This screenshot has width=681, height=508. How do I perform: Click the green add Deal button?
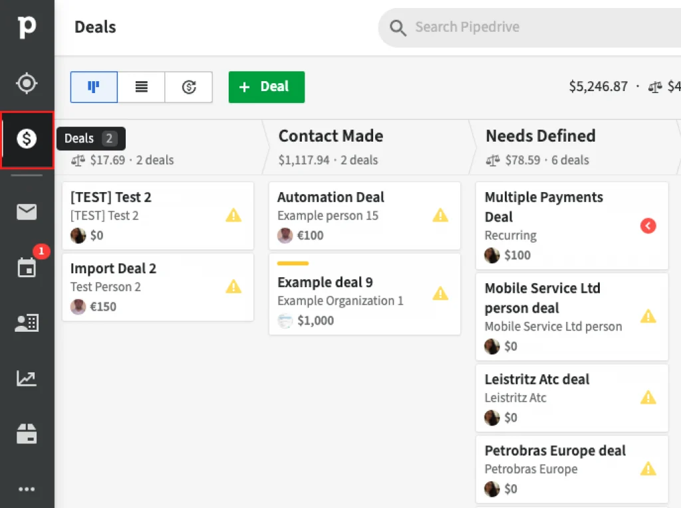point(266,87)
